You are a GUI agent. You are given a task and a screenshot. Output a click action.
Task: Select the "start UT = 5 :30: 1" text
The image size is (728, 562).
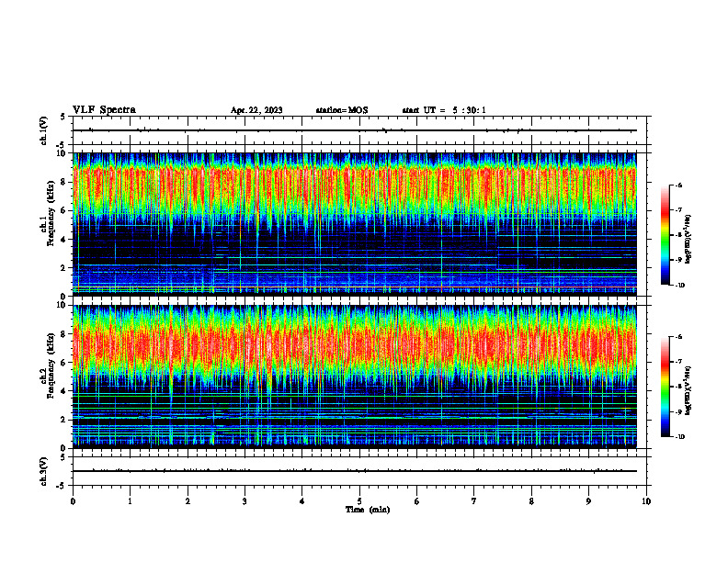click(x=444, y=110)
